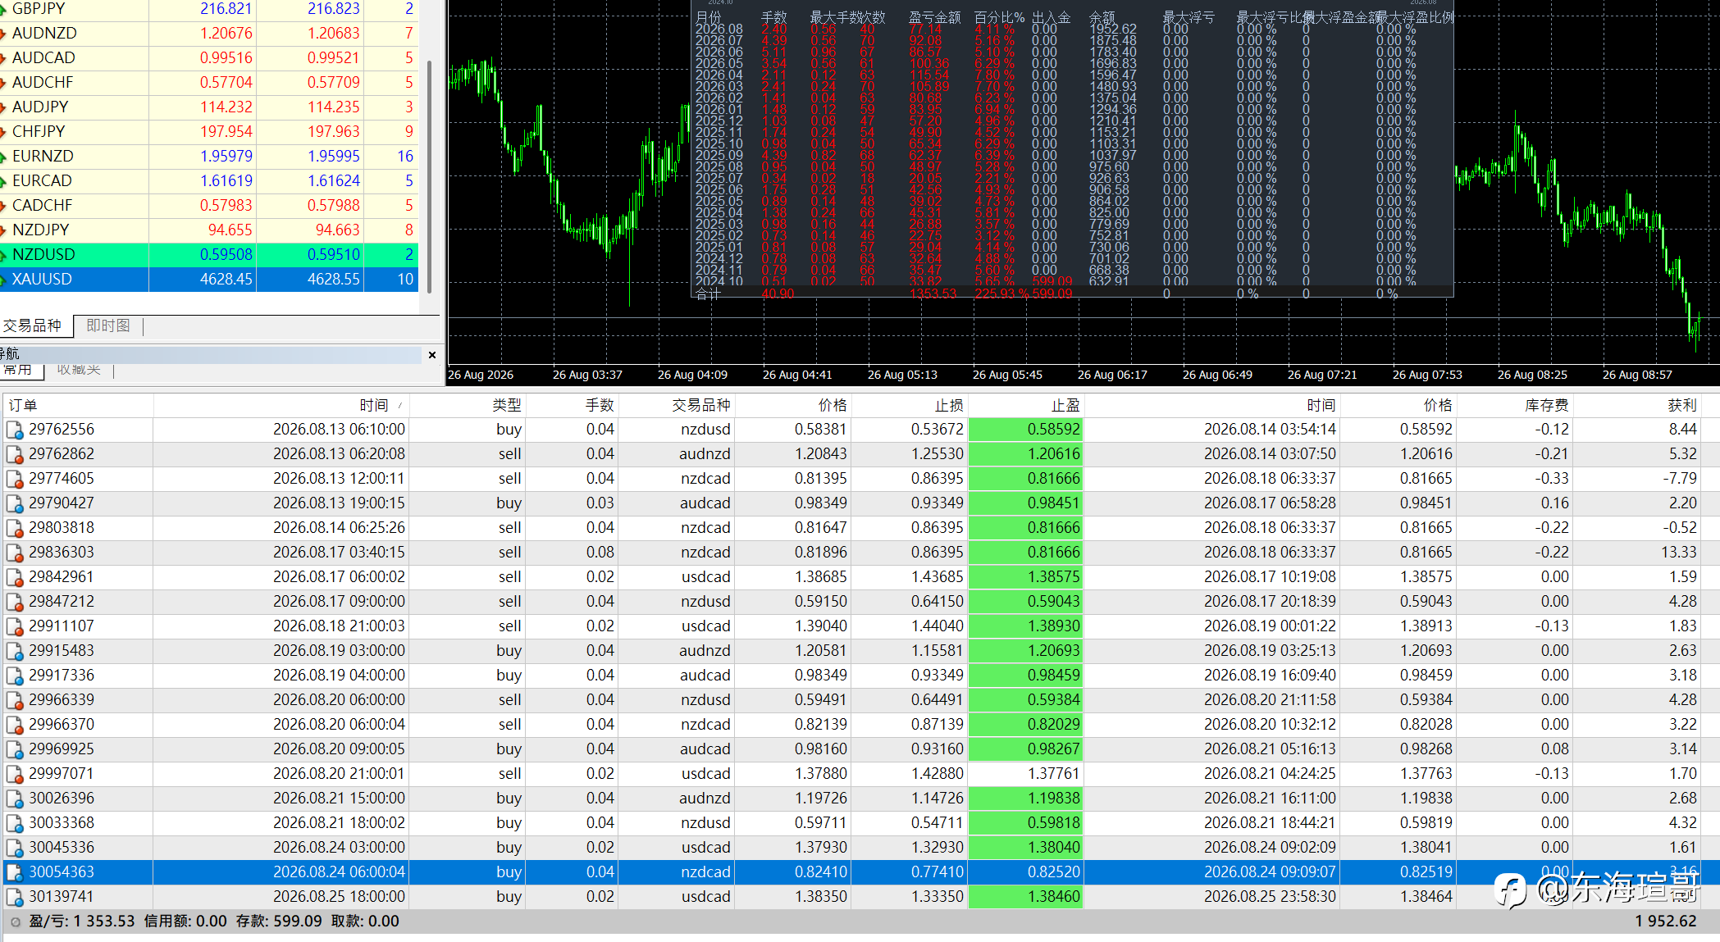The height and width of the screenshot is (942, 1720).
Task: Choose AUDNZD in the symbol list
Action: (x=209, y=34)
